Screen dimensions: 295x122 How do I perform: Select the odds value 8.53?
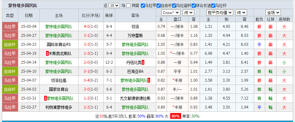point(244,36)
